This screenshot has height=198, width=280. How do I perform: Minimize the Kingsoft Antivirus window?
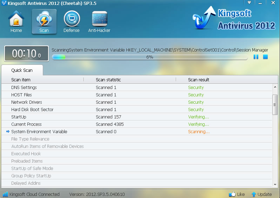(x=260, y=3)
